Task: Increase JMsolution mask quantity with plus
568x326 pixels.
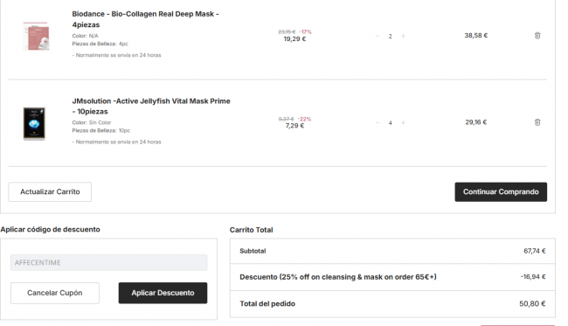Action: [x=403, y=122]
